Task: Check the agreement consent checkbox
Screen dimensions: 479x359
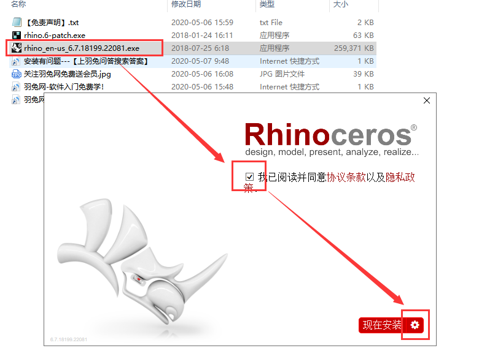Action: click(x=249, y=177)
